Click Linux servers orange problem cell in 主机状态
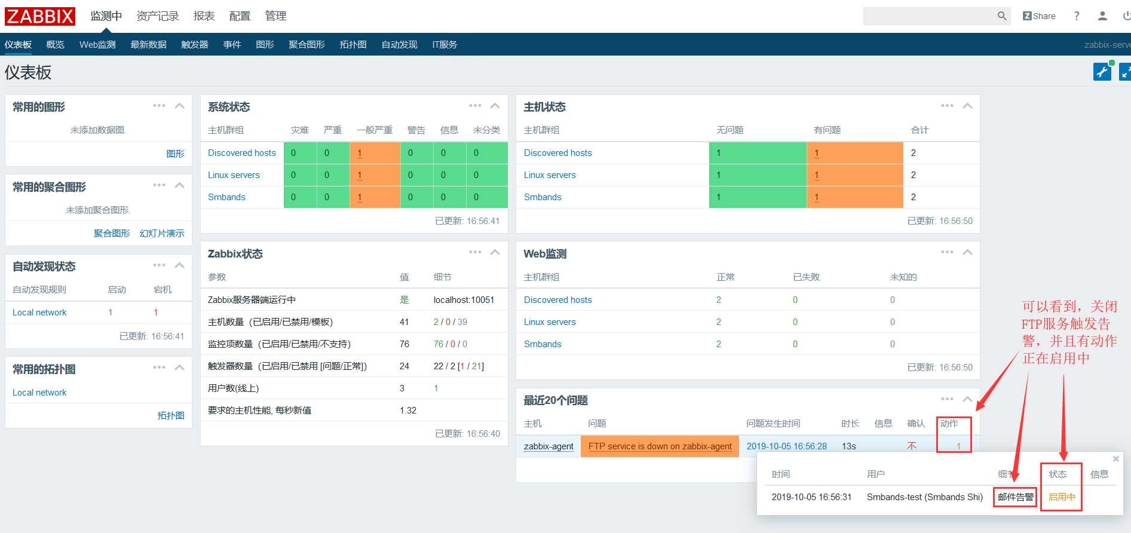 855,175
